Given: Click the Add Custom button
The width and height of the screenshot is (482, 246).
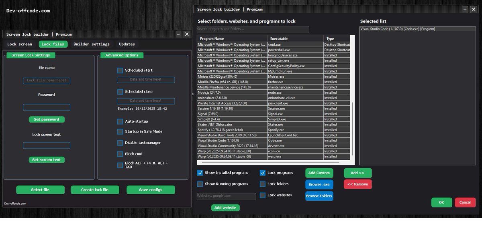Looking at the screenshot, I should tap(319, 173).
